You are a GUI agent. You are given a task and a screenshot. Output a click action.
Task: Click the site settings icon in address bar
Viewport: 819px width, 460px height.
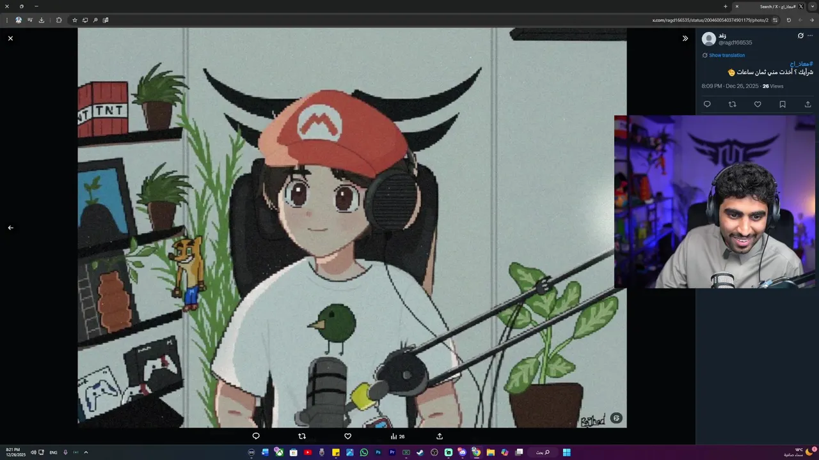(x=775, y=20)
